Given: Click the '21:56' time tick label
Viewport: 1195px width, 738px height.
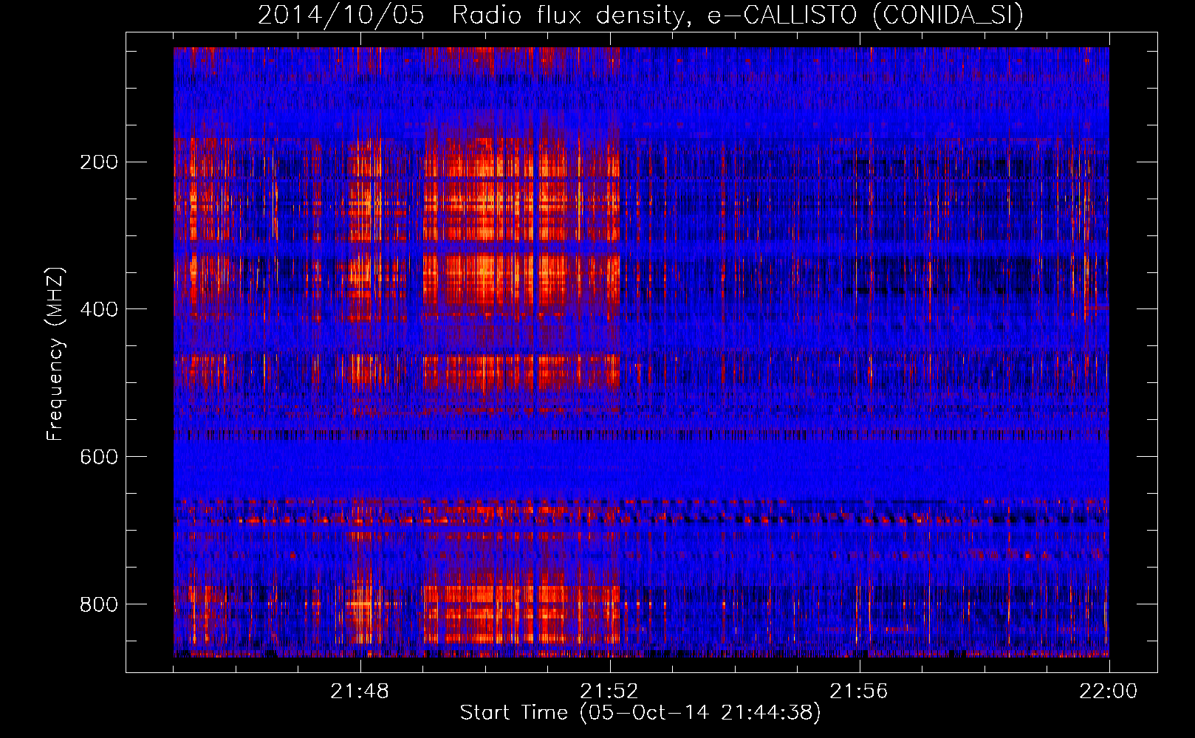Looking at the screenshot, I should point(859,692).
